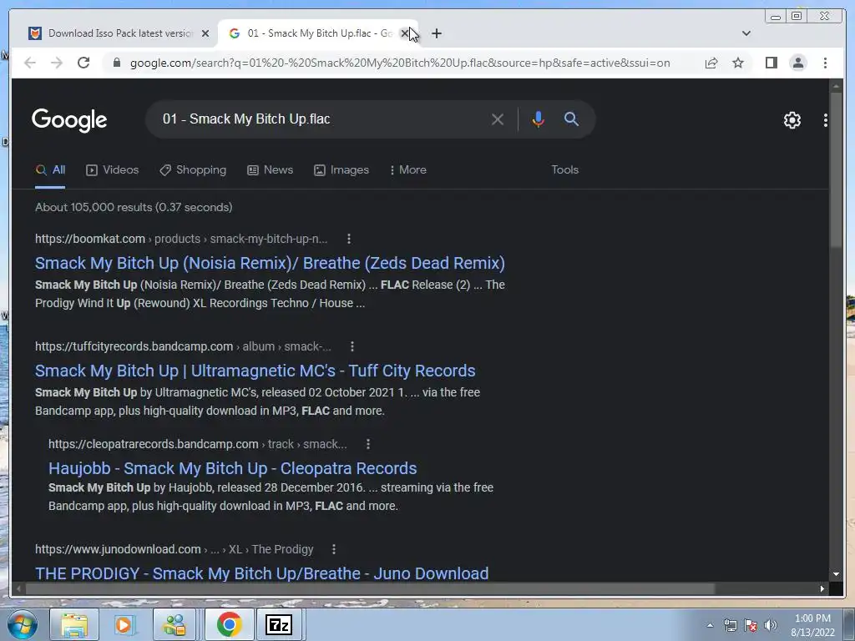Switch to the News results tab
This screenshot has height=641, width=855.
pos(271,170)
